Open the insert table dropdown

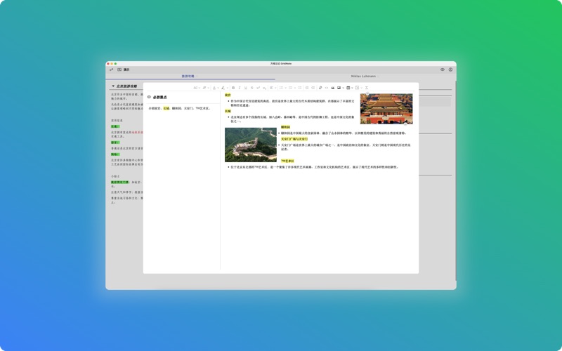(349, 88)
